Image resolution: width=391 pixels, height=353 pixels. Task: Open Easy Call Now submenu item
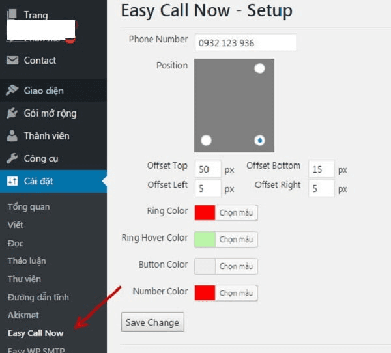pyautogui.click(x=35, y=333)
